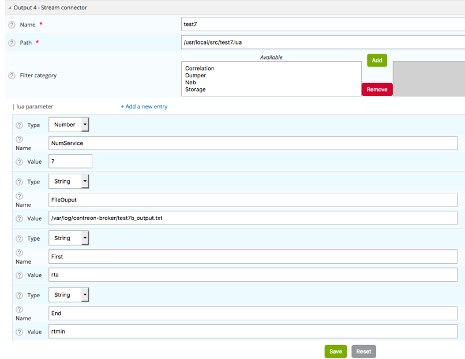Click help icon beside rtmin Value label

click(x=19, y=332)
